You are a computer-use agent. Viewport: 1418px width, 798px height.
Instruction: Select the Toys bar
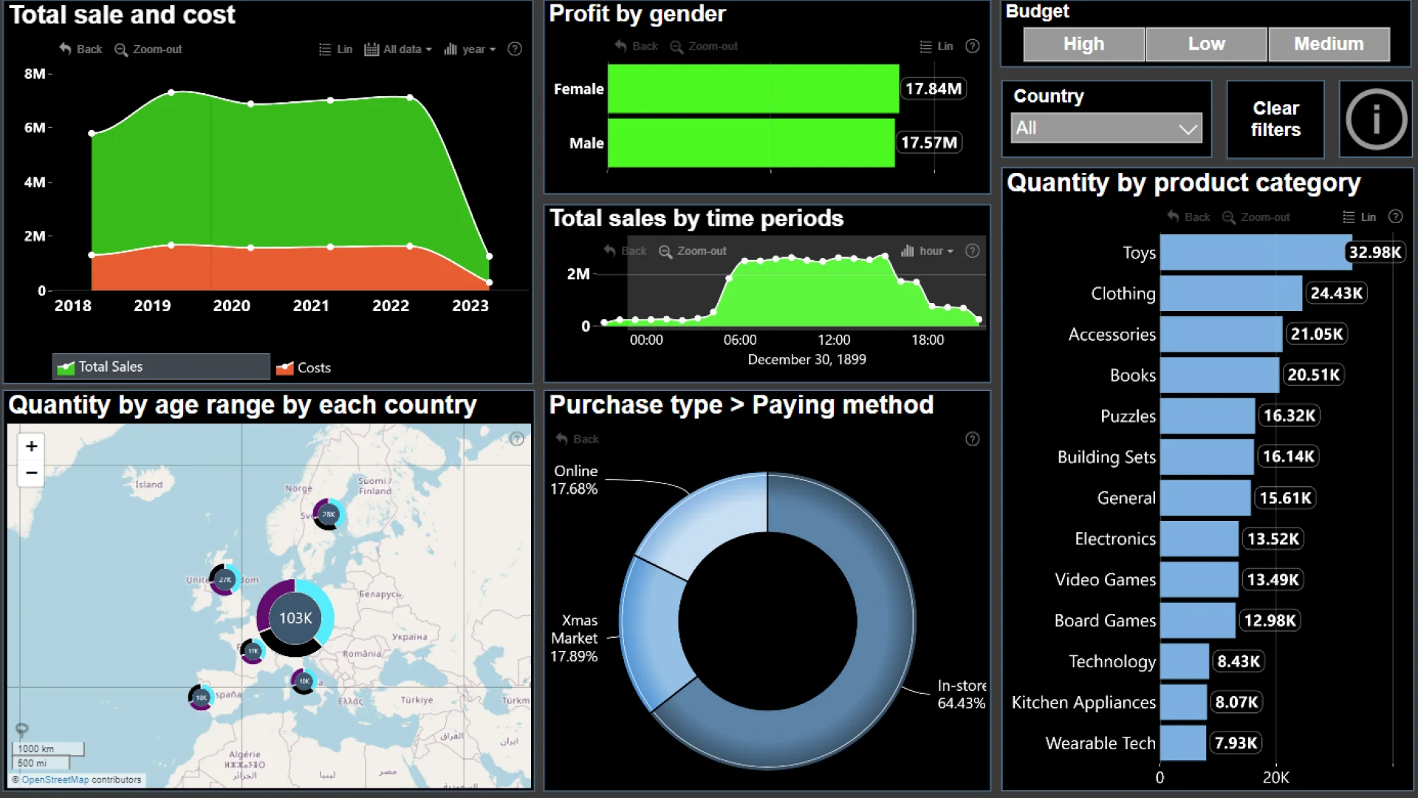(x=1256, y=253)
